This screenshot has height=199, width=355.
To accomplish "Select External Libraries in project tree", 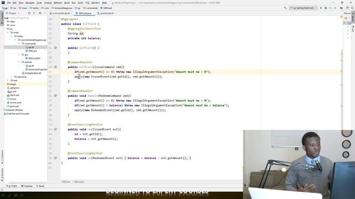I will pos(13,110).
